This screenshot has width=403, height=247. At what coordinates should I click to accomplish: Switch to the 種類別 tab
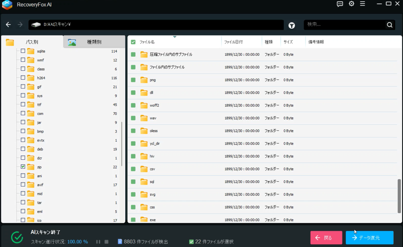[94, 42]
